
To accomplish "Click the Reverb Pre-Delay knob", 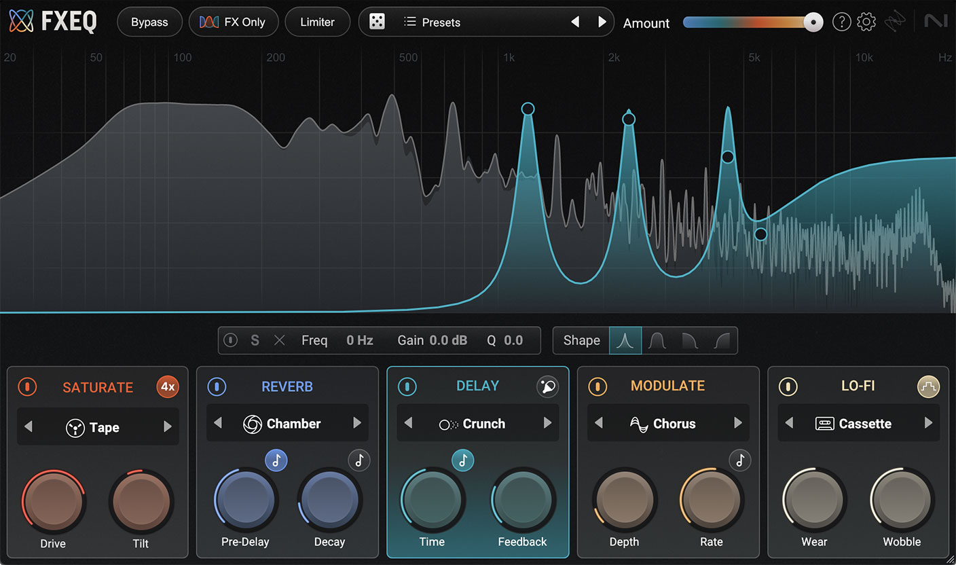I will coord(245,500).
